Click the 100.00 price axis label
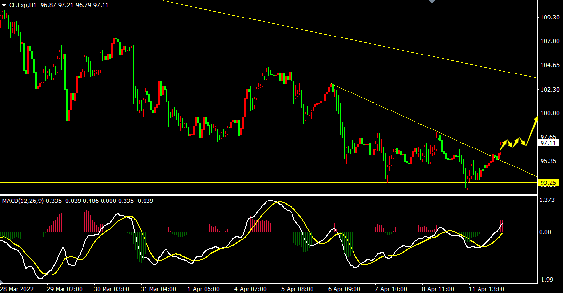This screenshot has width=563, height=293. (x=549, y=113)
